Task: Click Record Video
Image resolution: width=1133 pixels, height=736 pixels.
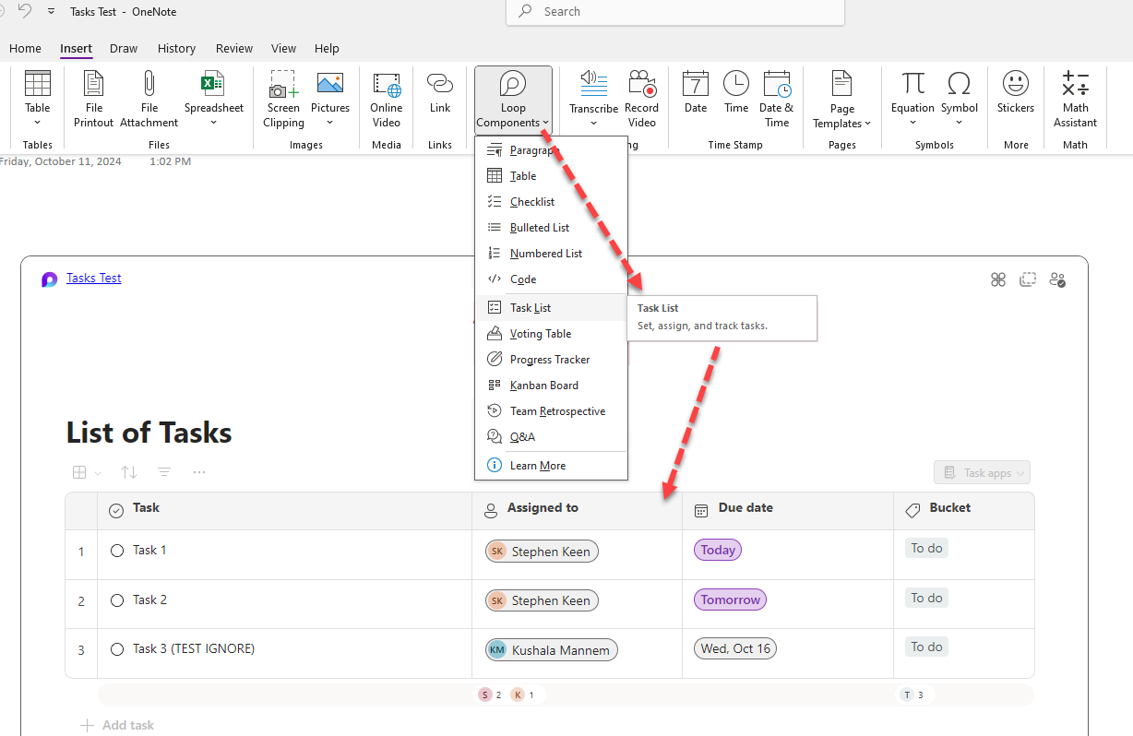Action: [642, 99]
